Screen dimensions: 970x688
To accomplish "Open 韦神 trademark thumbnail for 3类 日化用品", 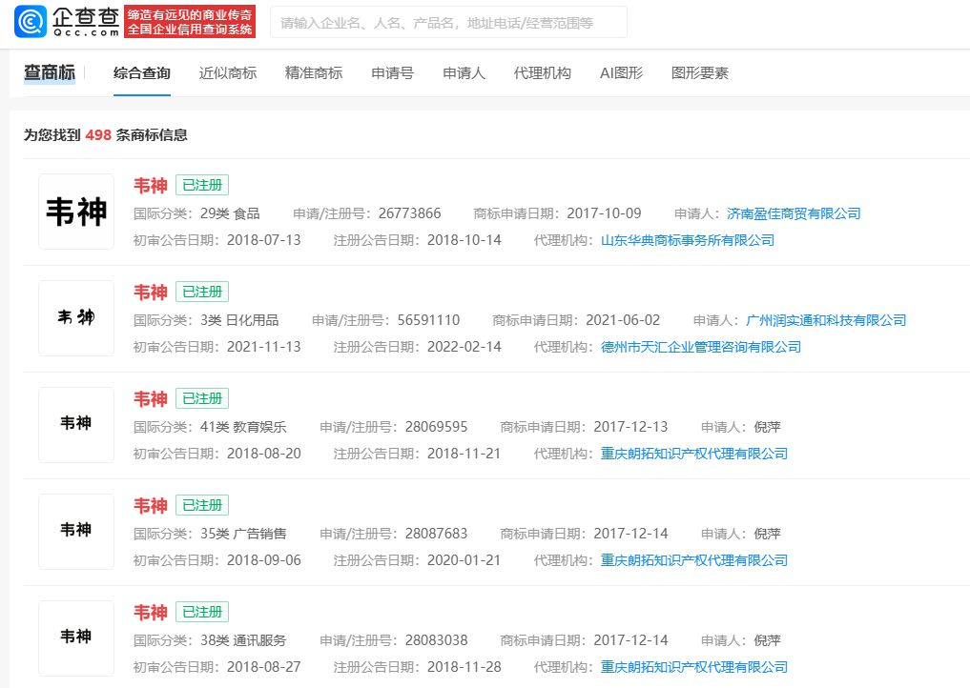I will point(76,318).
